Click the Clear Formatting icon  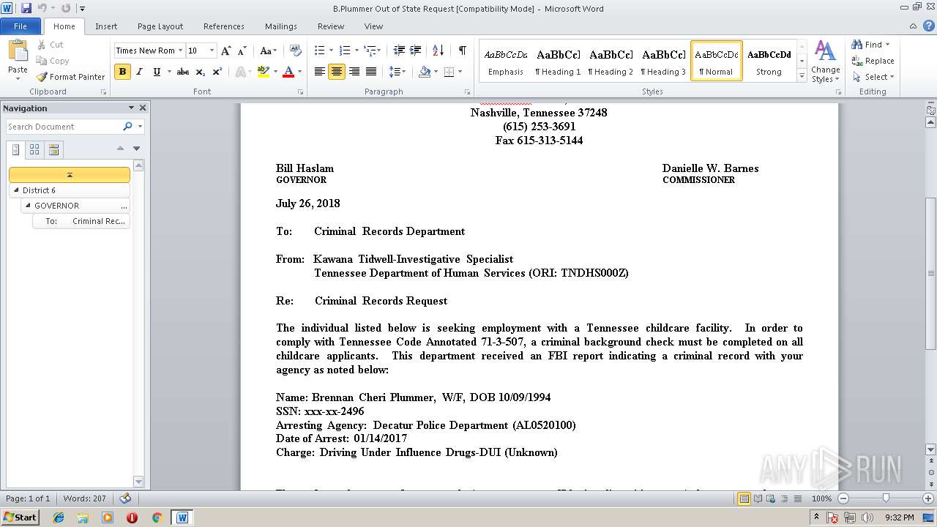(x=296, y=51)
